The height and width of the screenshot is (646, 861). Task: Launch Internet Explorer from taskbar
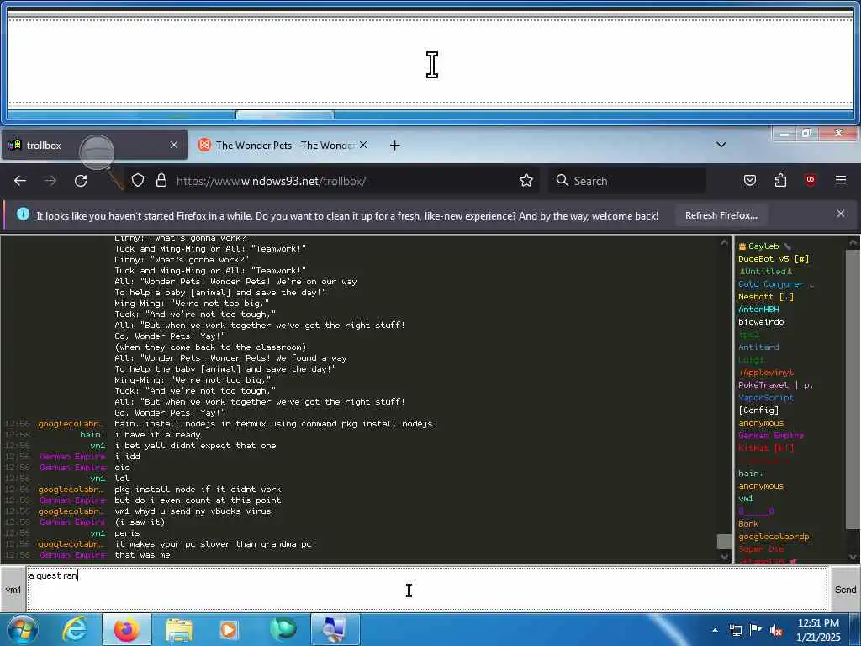(75, 629)
